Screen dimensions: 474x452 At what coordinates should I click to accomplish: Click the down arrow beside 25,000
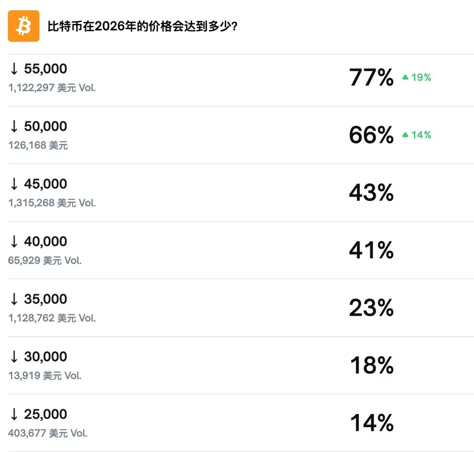click(14, 414)
